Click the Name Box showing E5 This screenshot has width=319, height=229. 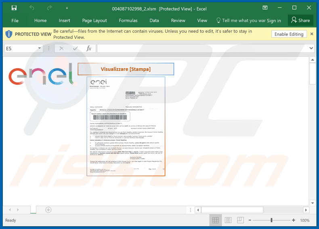[21, 49]
